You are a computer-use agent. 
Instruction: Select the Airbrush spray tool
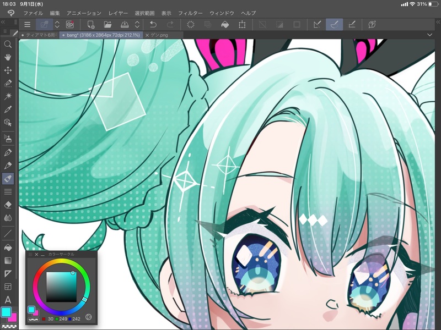[x=8, y=139]
